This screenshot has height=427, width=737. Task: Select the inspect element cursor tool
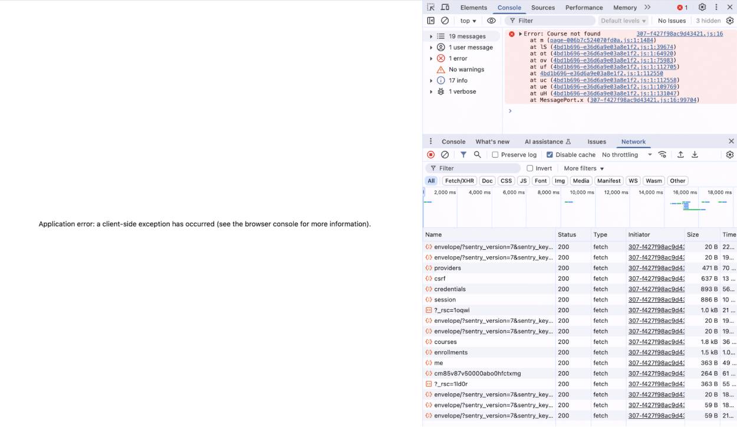point(432,7)
